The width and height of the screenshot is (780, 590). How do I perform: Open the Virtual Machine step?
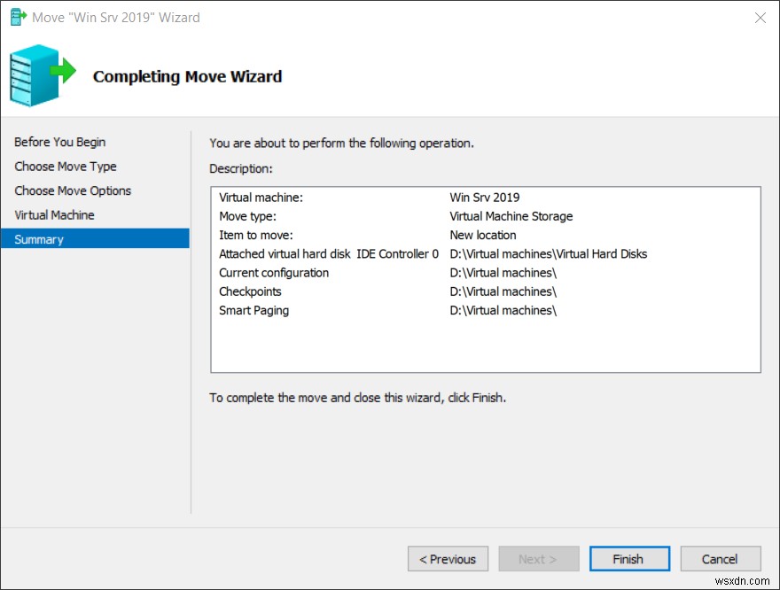tap(54, 214)
